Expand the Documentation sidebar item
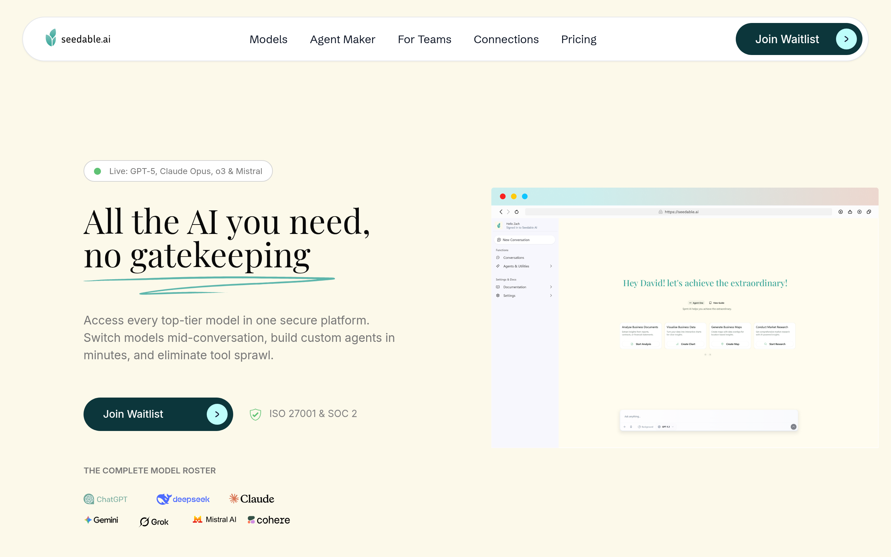 click(551, 287)
